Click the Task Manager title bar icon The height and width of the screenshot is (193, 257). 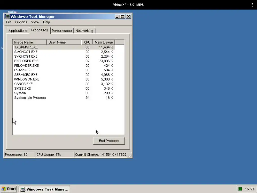[7, 16]
